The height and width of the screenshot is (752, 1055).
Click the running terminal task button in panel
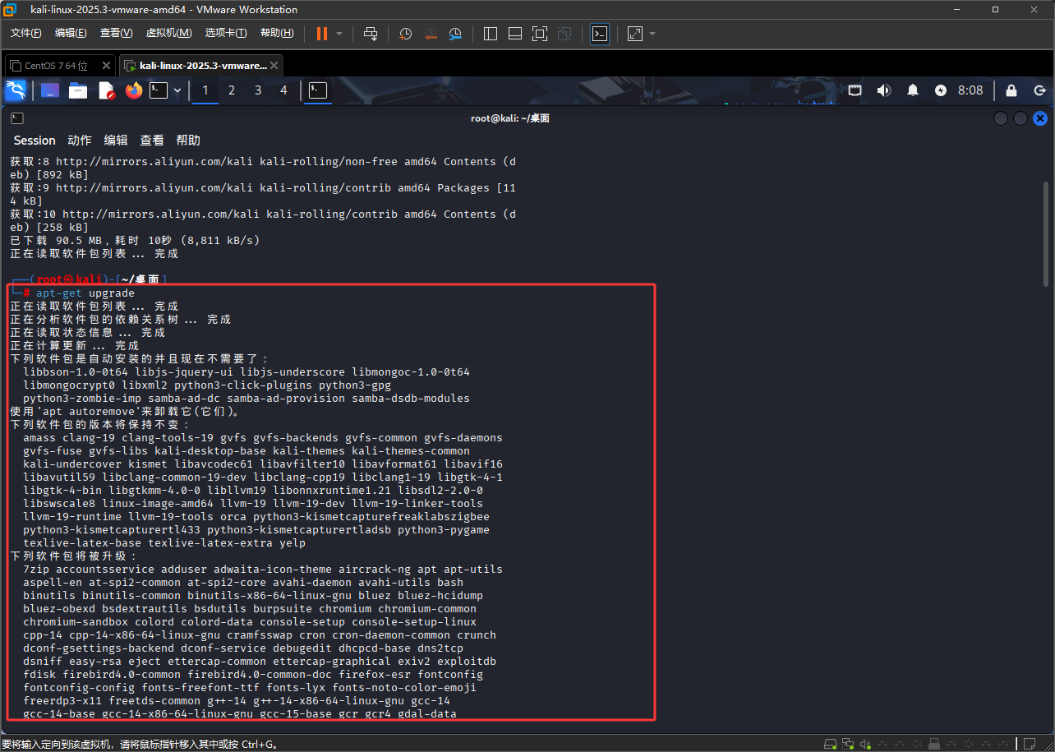click(x=318, y=90)
